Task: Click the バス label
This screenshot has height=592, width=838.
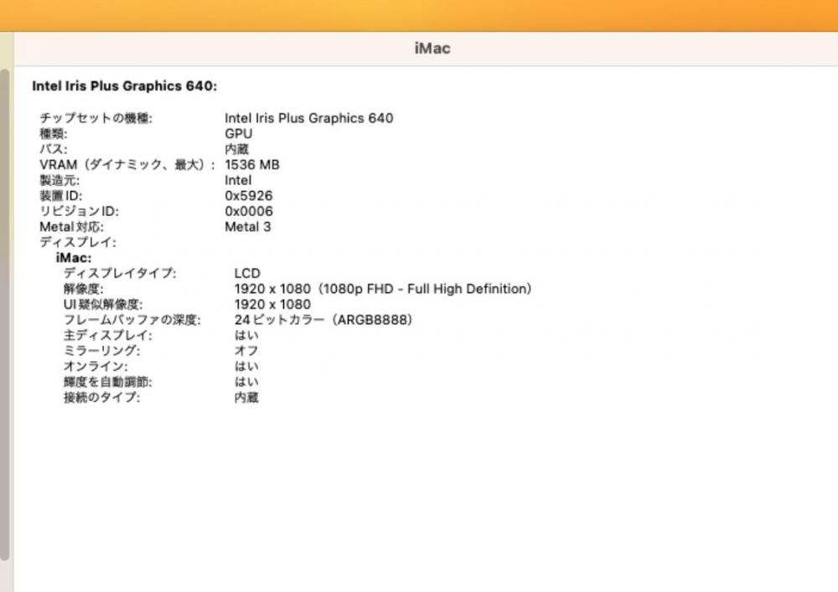Action: point(54,149)
